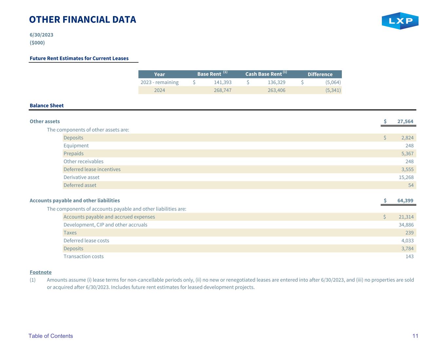Viewport: 447px width, 345px height.
Task: Open the Table of Contents link
Action: (x=51, y=336)
